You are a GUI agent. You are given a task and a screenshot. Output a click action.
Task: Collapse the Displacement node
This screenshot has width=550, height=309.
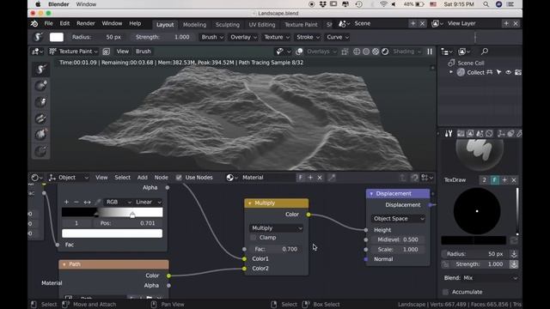371,194
